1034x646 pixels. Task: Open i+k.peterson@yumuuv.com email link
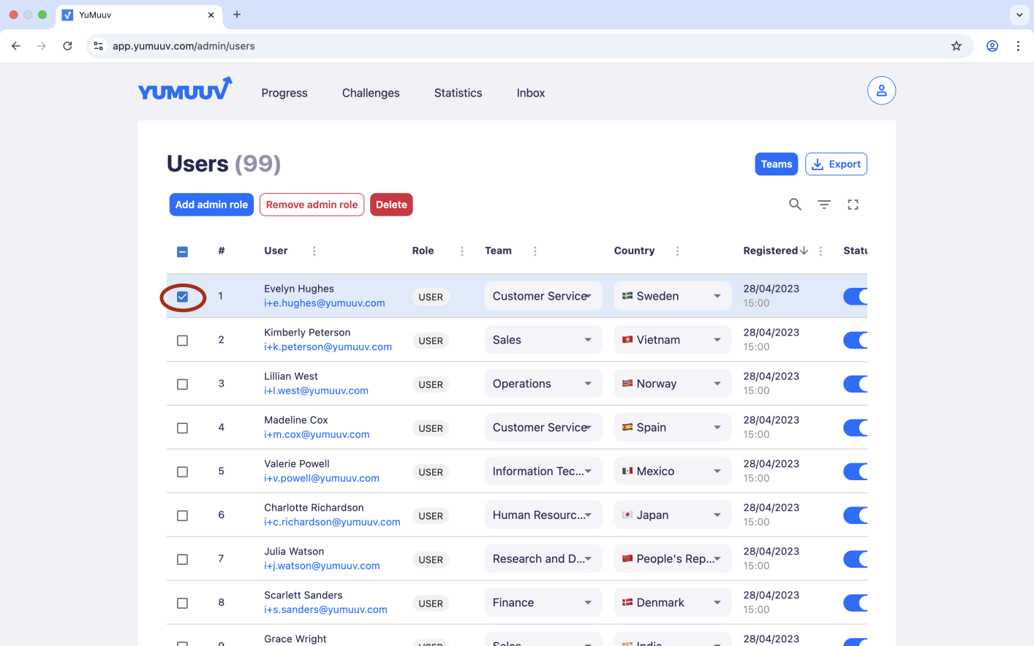coord(328,347)
